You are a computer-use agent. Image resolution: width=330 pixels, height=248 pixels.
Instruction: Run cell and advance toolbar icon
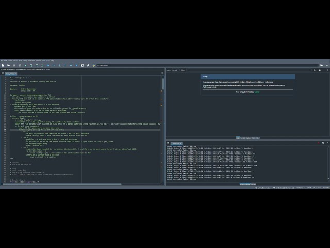point(37,66)
